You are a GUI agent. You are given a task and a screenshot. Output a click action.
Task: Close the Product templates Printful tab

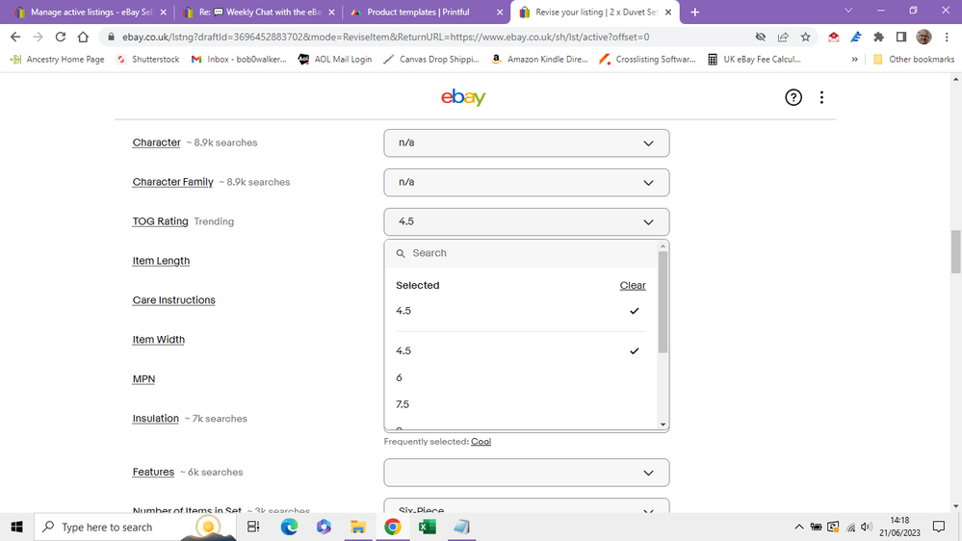pos(500,13)
